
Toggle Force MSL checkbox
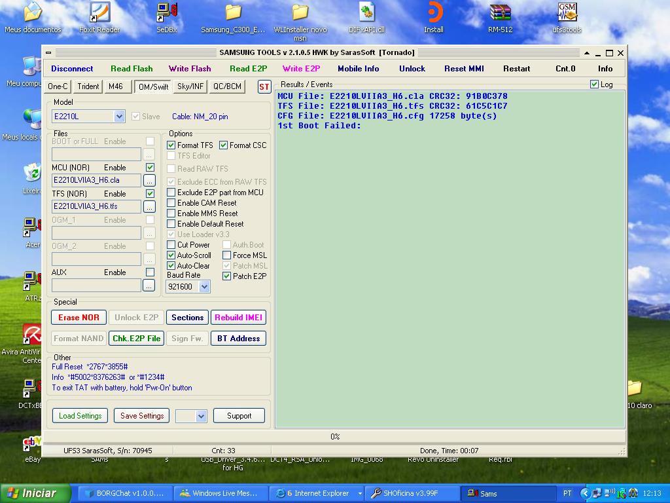227,255
